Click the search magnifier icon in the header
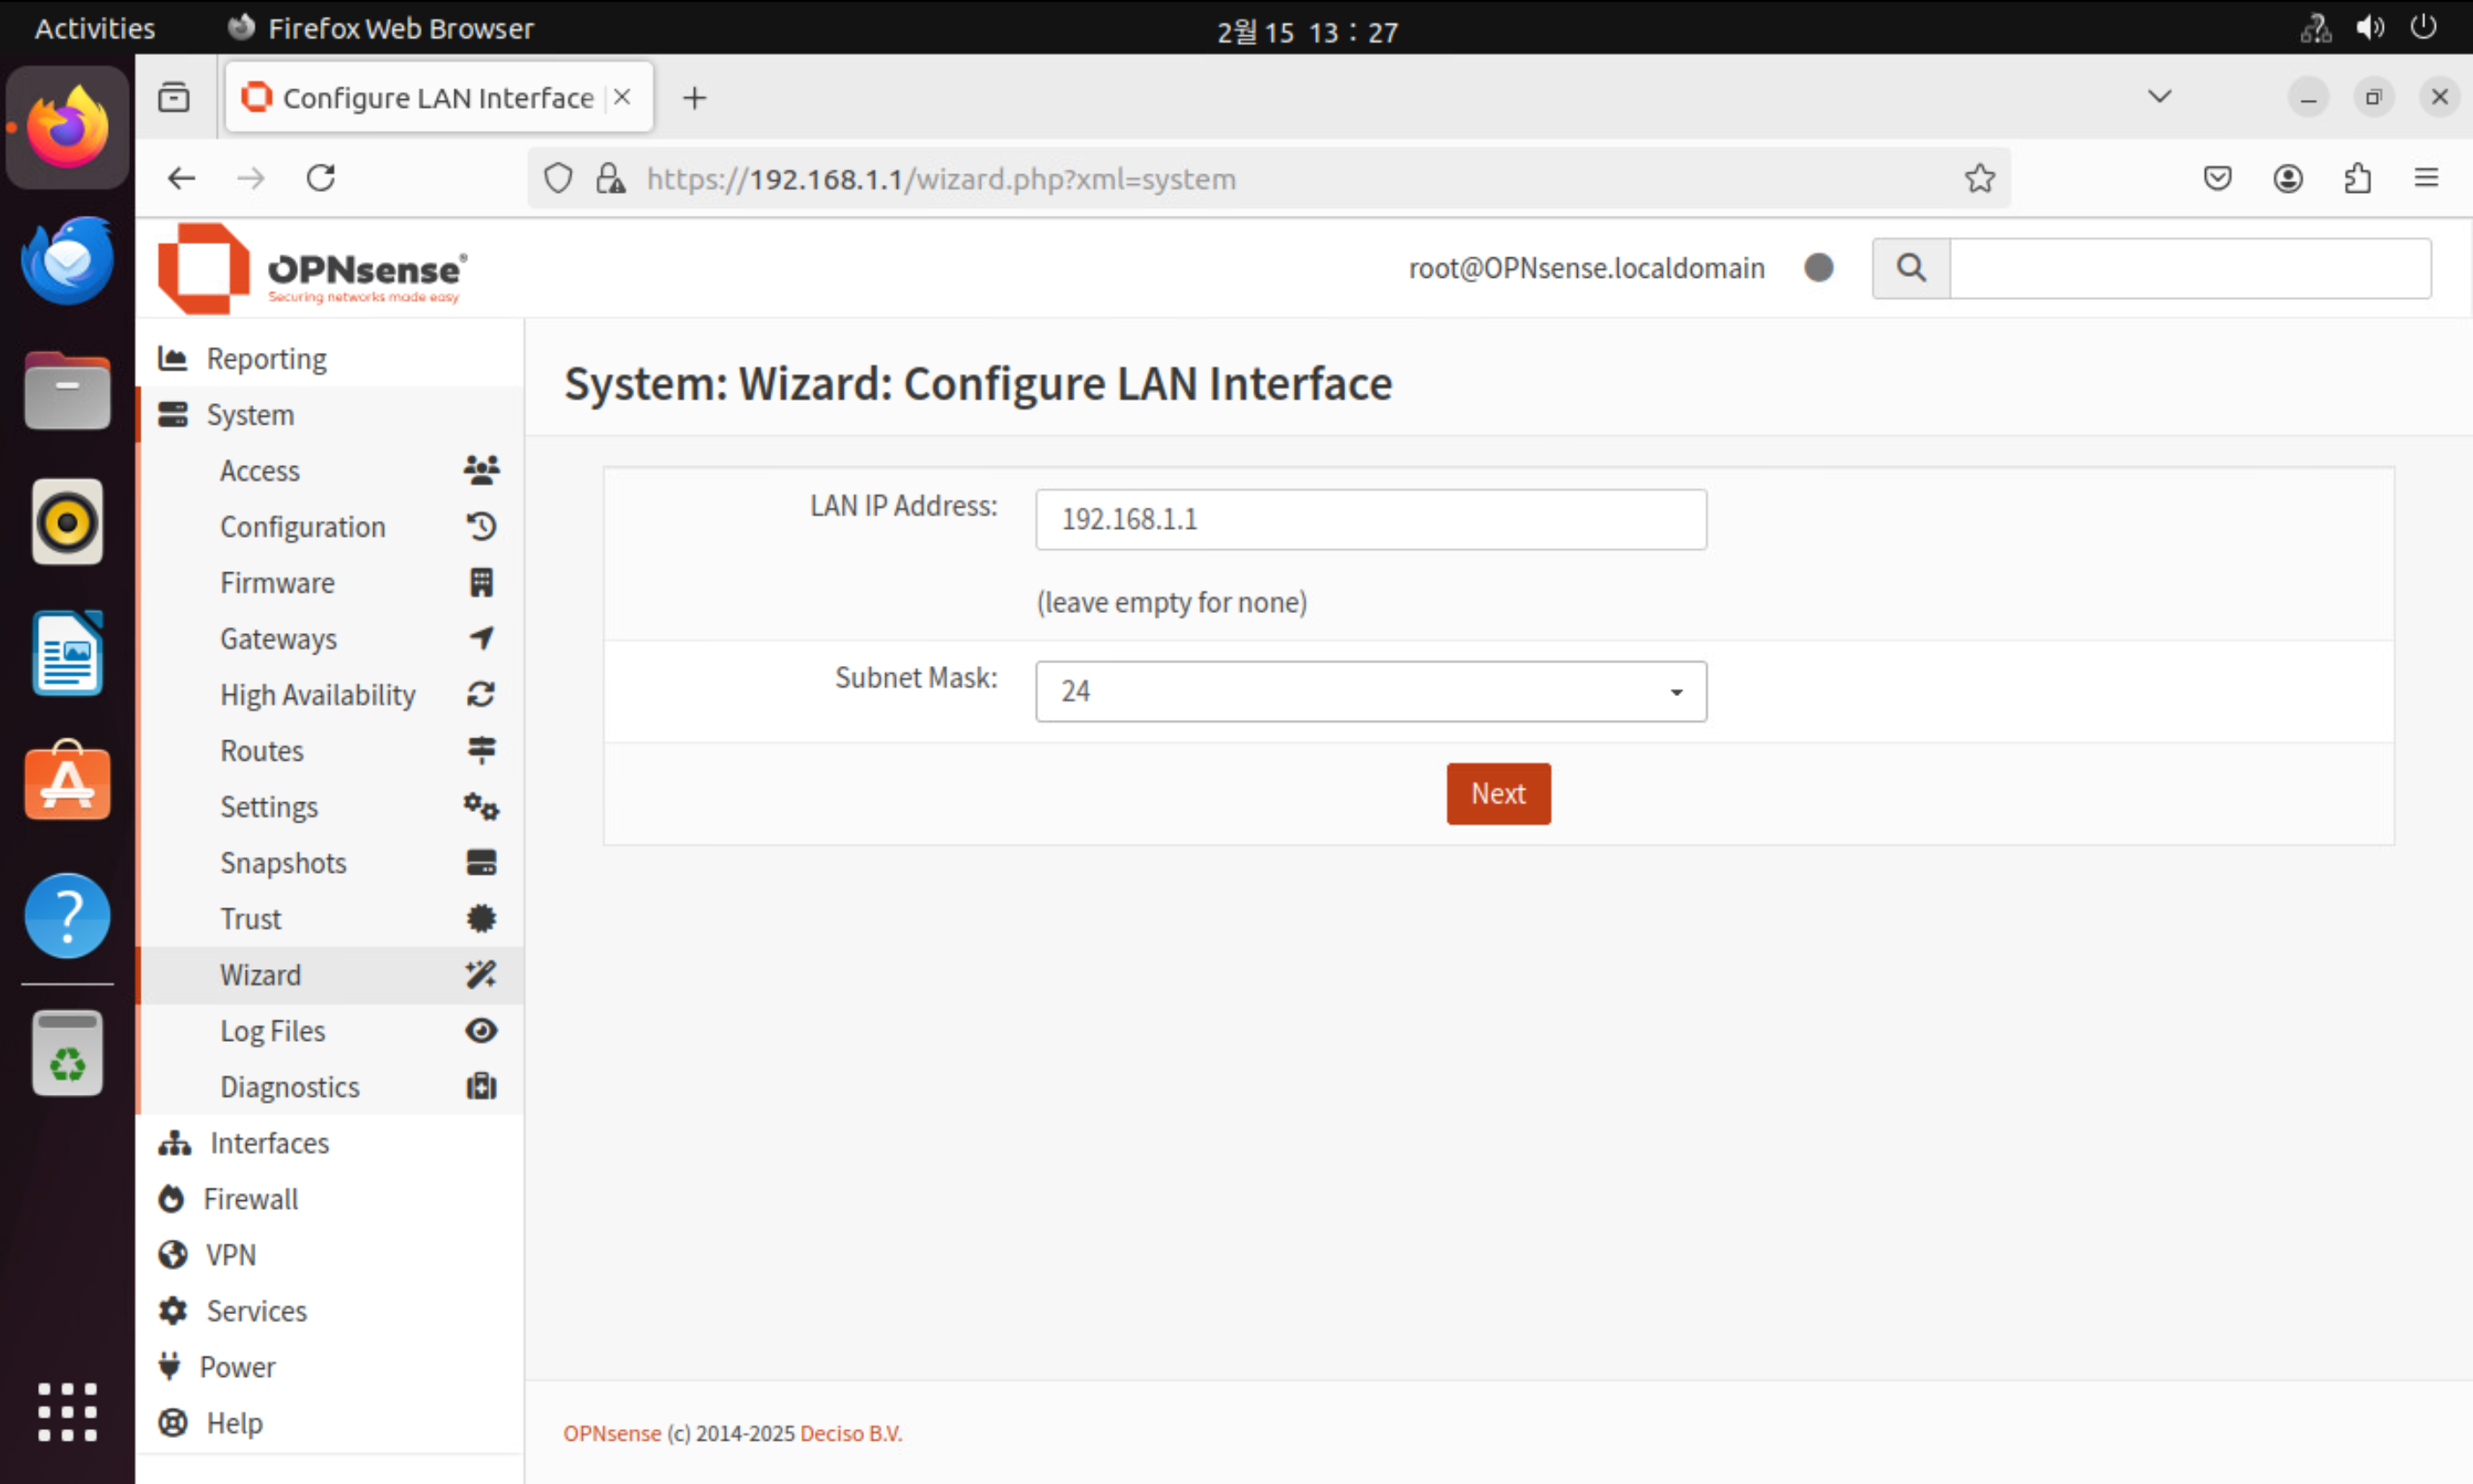The height and width of the screenshot is (1484, 2473). [x=1910, y=268]
